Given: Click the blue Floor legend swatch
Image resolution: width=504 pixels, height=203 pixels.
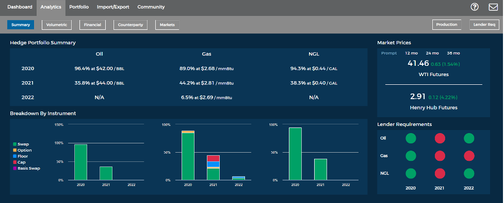Looking at the screenshot, I should pos(14,156).
